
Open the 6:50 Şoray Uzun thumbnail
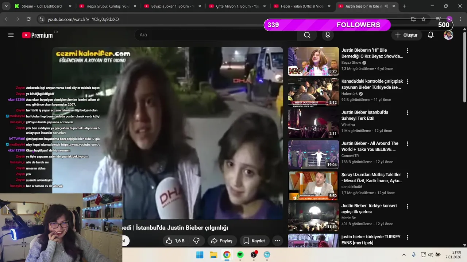[x=313, y=186]
